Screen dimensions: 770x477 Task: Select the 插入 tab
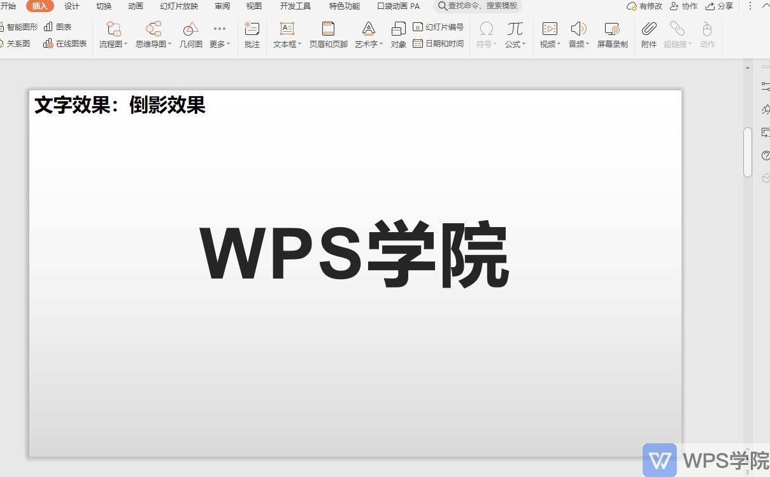click(x=39, y=6)
